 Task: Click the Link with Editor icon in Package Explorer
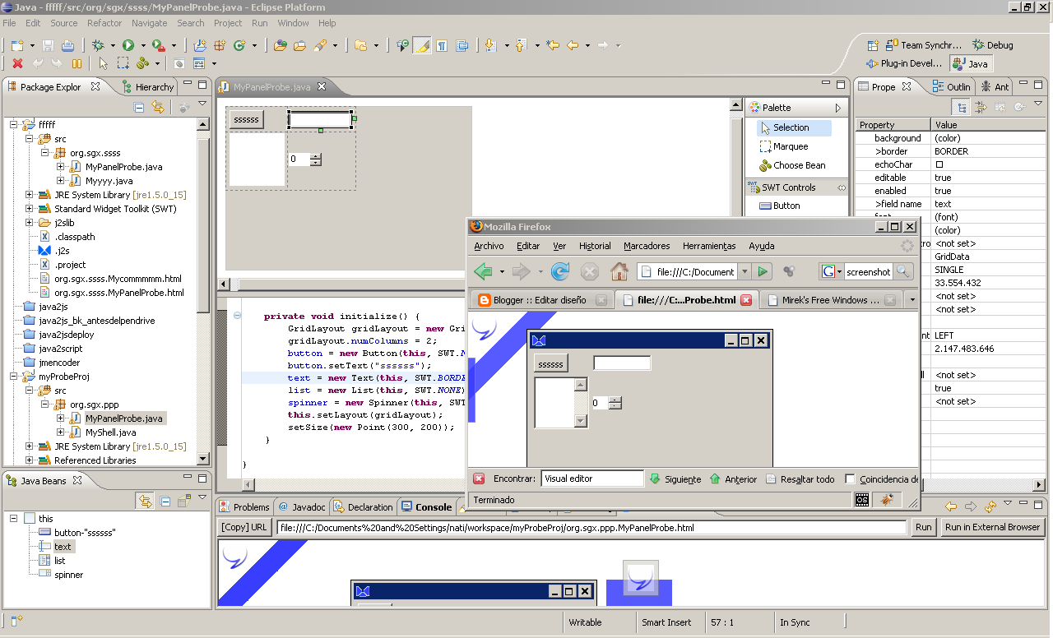(x=156, y=107)
